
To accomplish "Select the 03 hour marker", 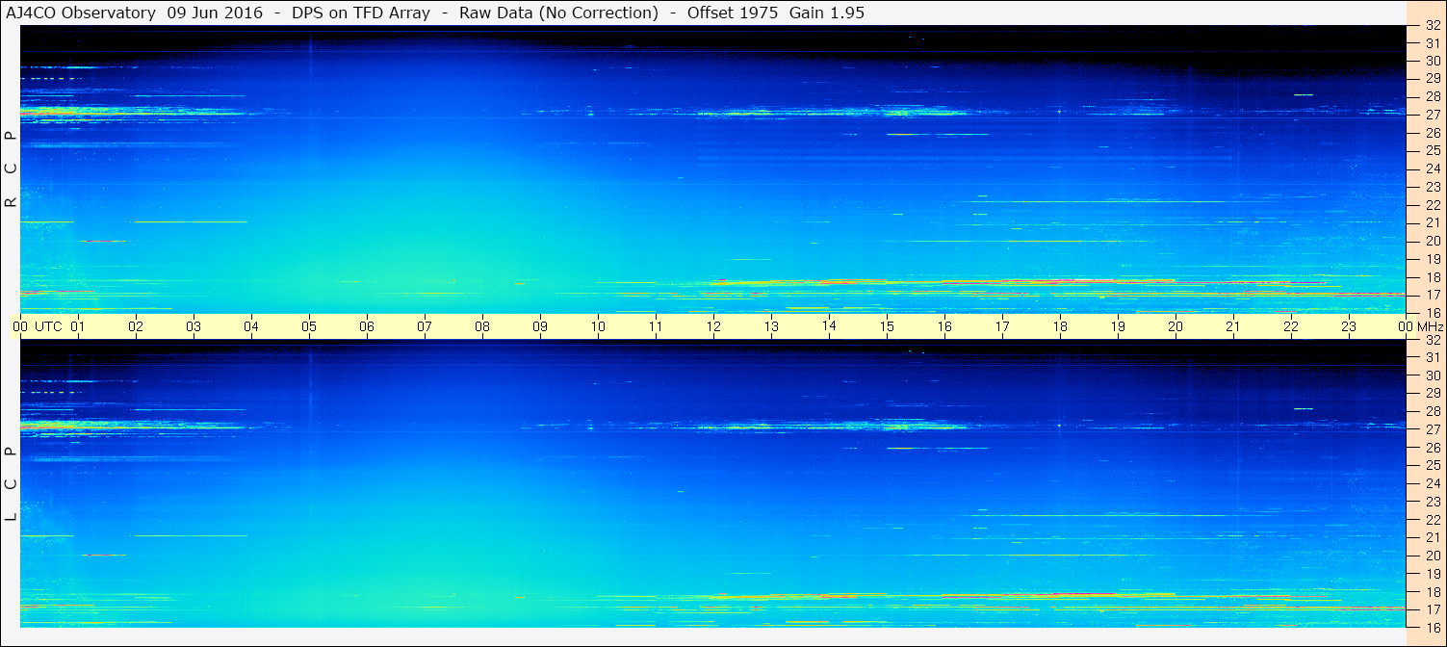I will (194, 326).
